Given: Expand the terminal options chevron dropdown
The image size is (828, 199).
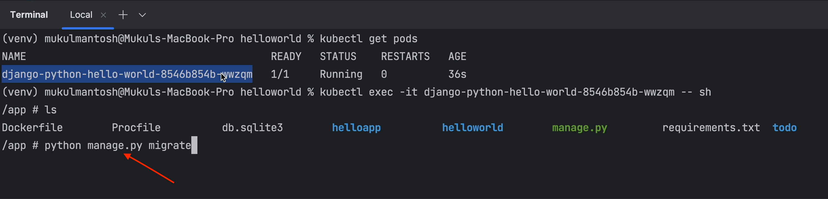Looking at the screenshot, I should tap(142, 15).
